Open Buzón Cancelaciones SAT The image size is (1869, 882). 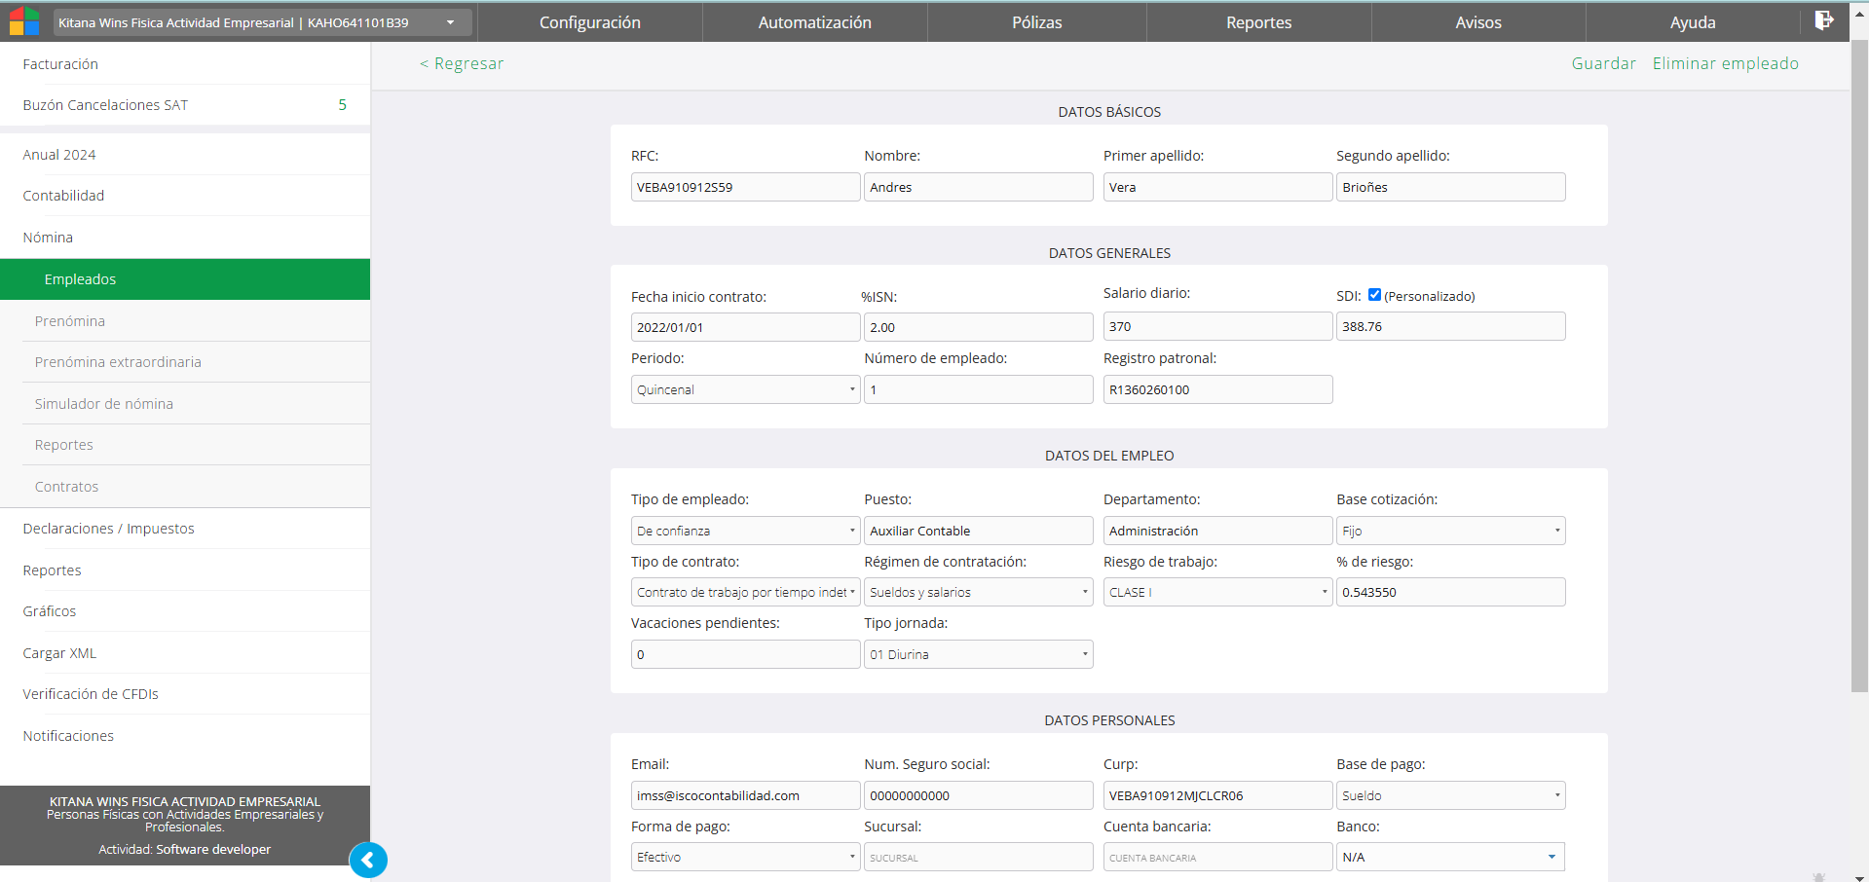click(105, 105)
